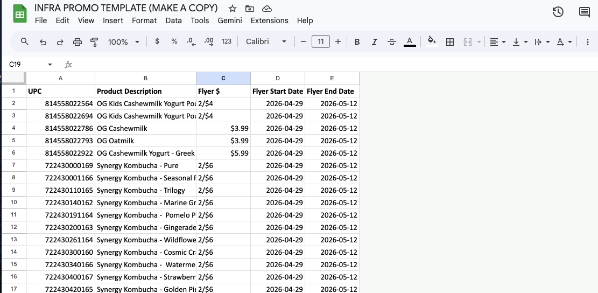This screenshot has width=598, height=293.
Task: Toggle italic formatting
Action: (x=375, y=42)
